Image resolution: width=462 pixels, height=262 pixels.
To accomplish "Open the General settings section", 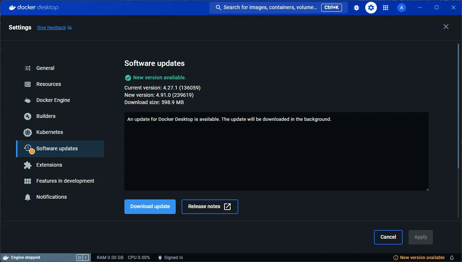I will [x=60, y=68].
